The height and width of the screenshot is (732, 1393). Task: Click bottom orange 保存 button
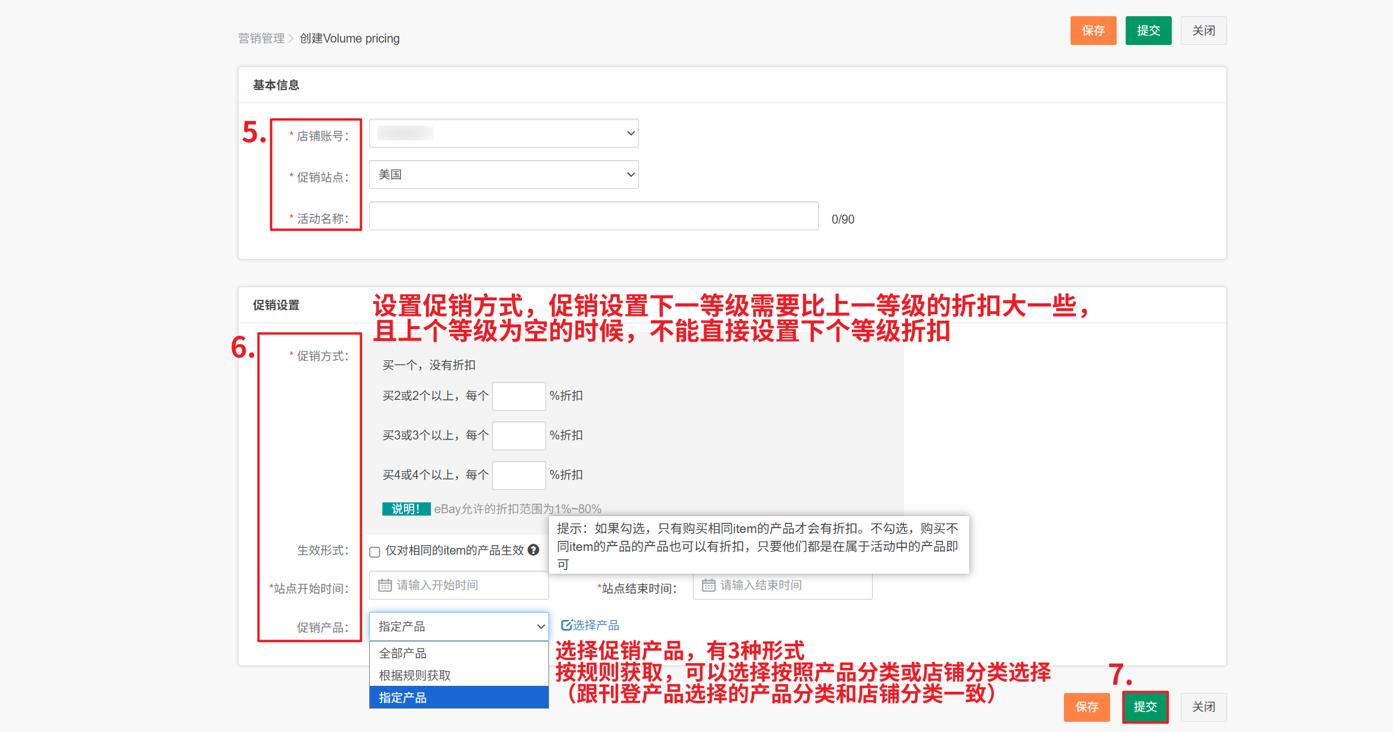click(x=1086, y=707)
